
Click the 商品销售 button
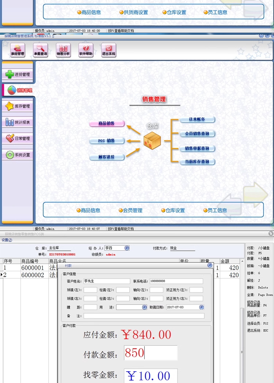107,124
